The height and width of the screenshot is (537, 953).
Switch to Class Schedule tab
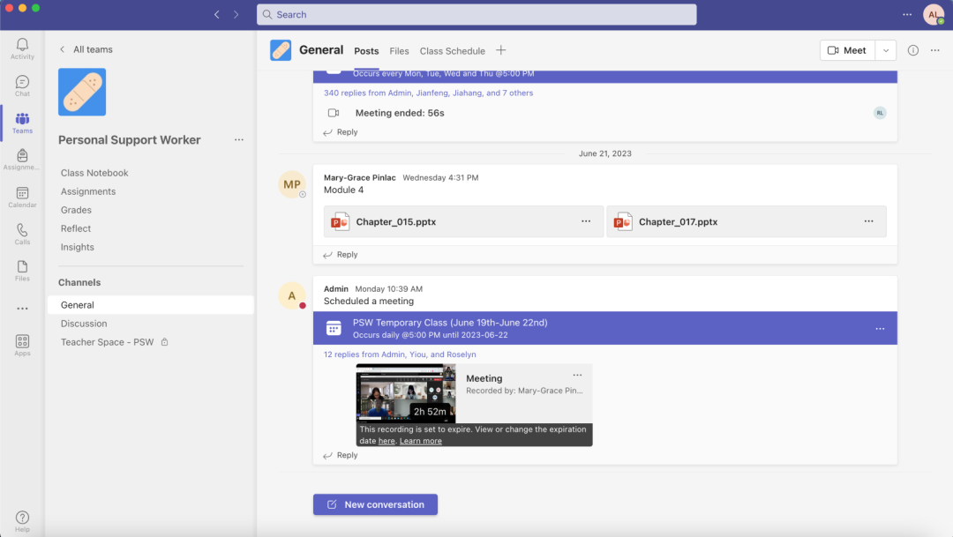click(452, 51)
